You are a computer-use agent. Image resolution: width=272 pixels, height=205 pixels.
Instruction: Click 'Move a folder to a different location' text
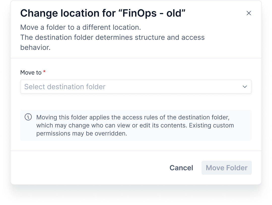tap(80, 27)
